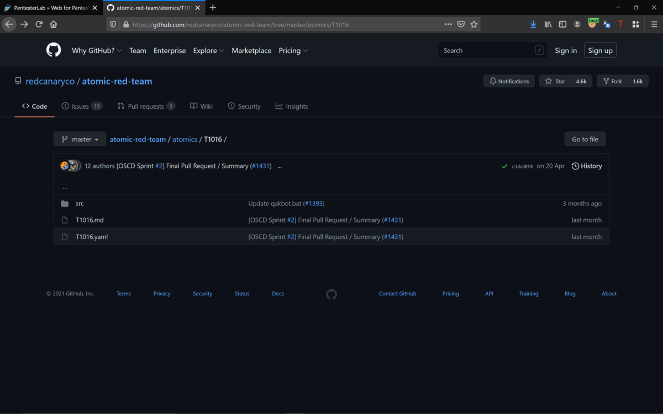Open the atomic-red-team repository title link
Image resolution: width=663 pixels, height=414 pixels.
(x=117, y=81)
